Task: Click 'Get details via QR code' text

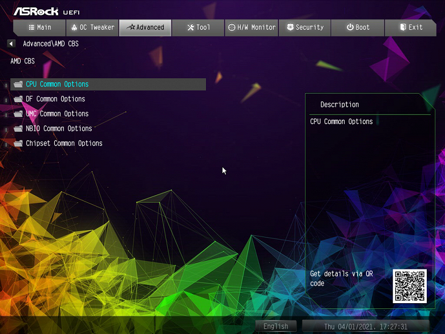Action: point(341,279)
